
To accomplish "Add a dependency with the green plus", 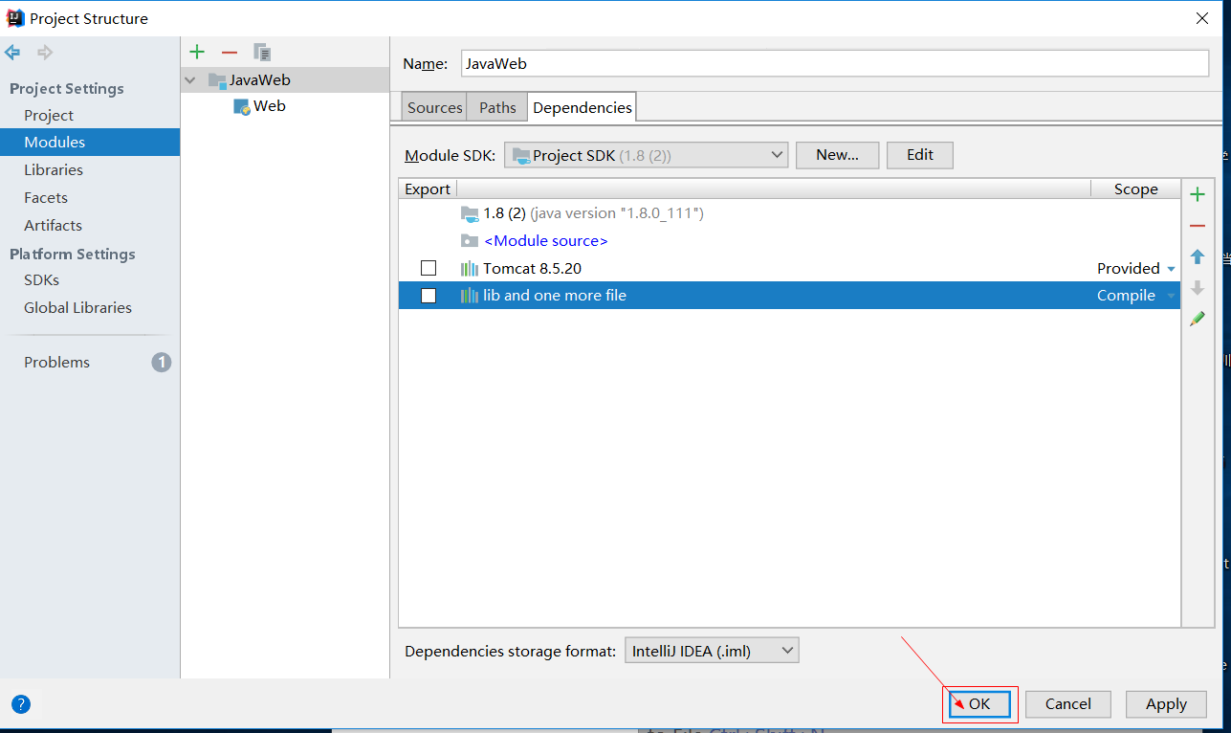I will (1198, 195).
